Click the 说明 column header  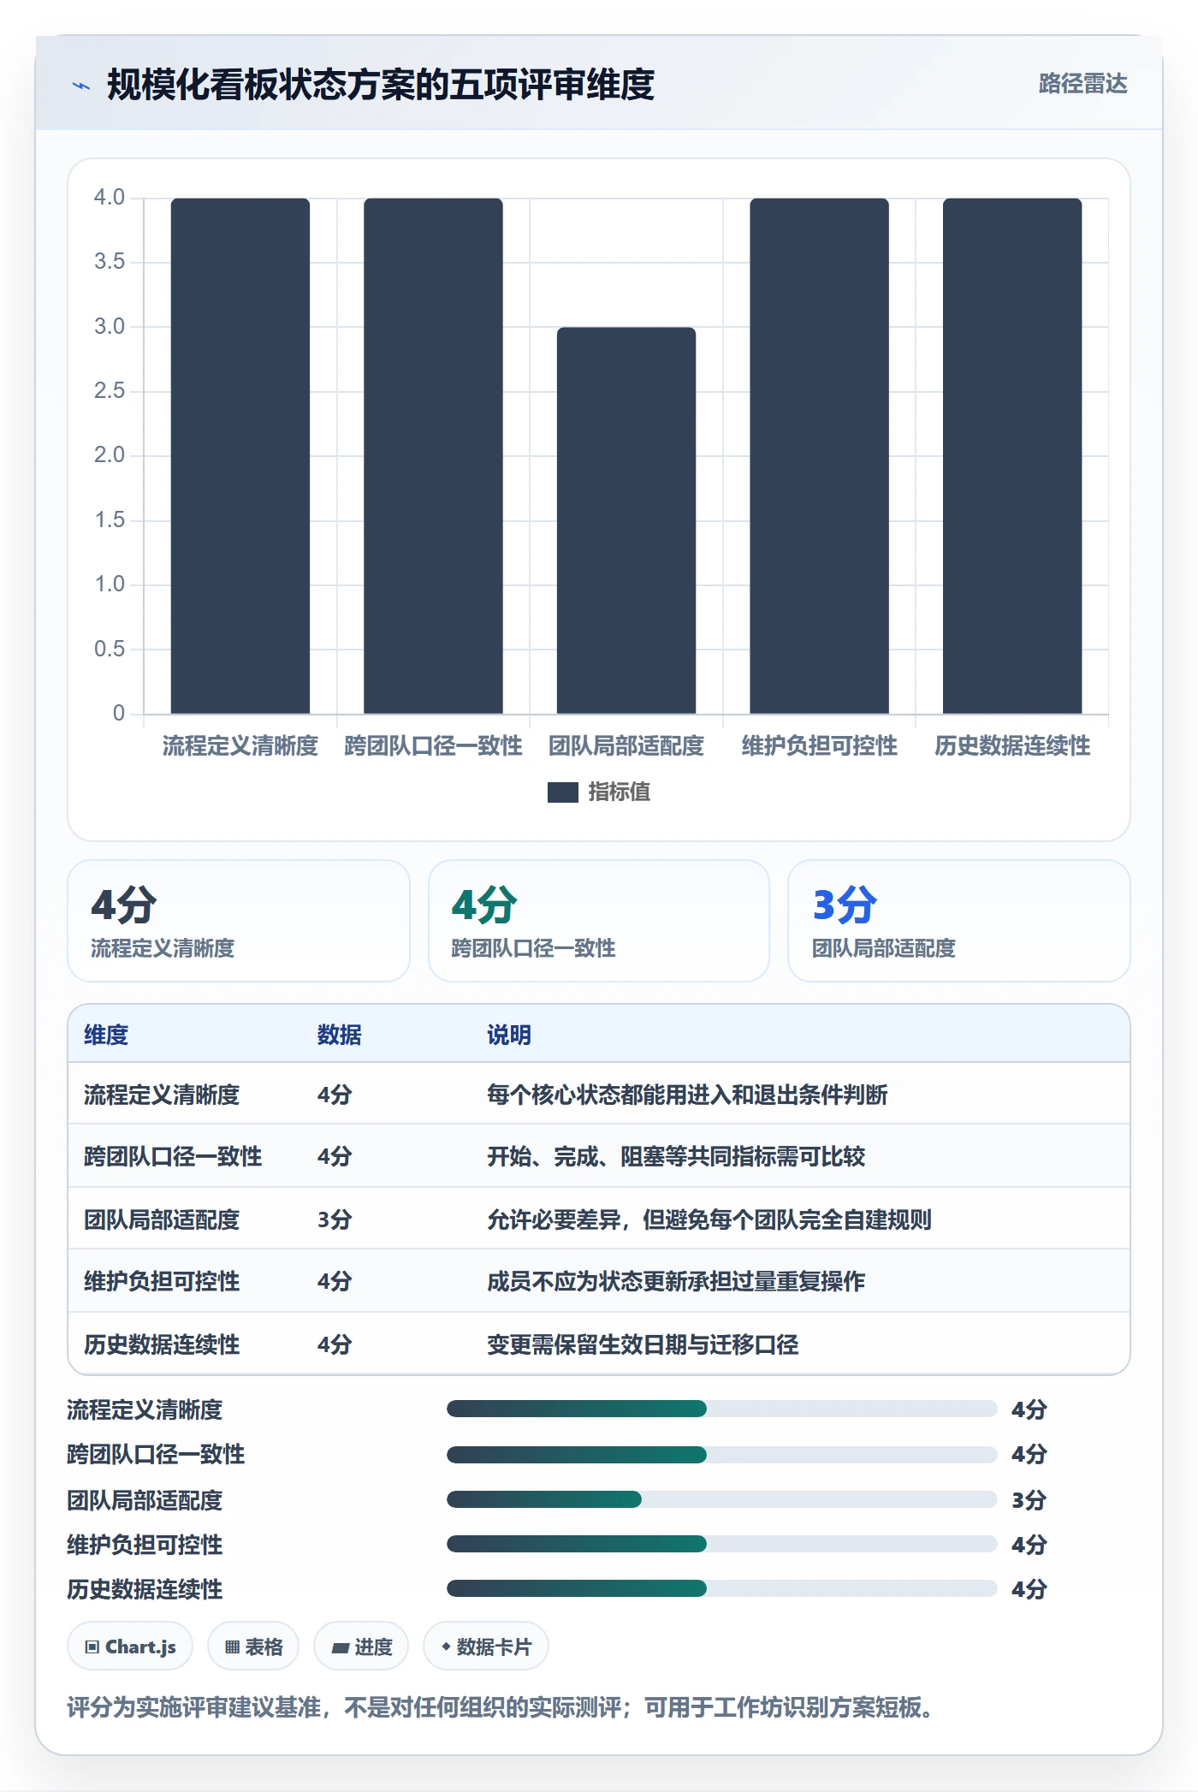(509, 1035)
